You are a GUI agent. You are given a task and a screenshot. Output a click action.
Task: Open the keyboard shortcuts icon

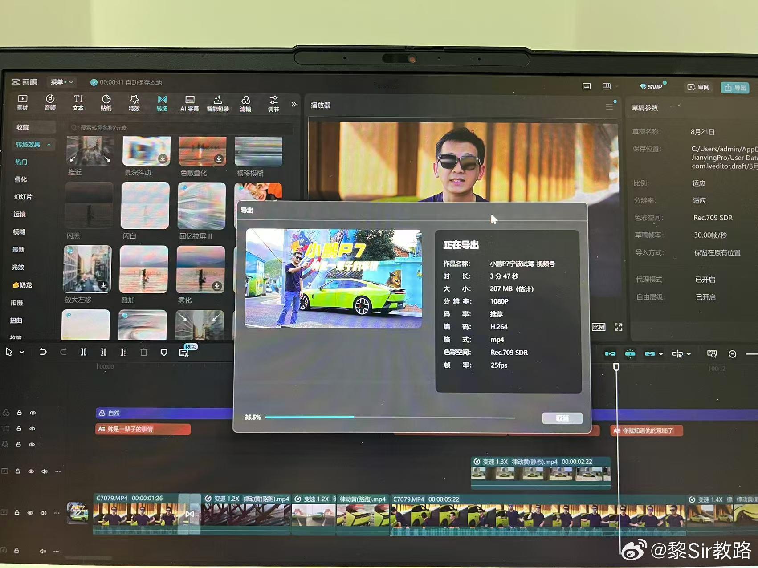(x=587, y=86)
